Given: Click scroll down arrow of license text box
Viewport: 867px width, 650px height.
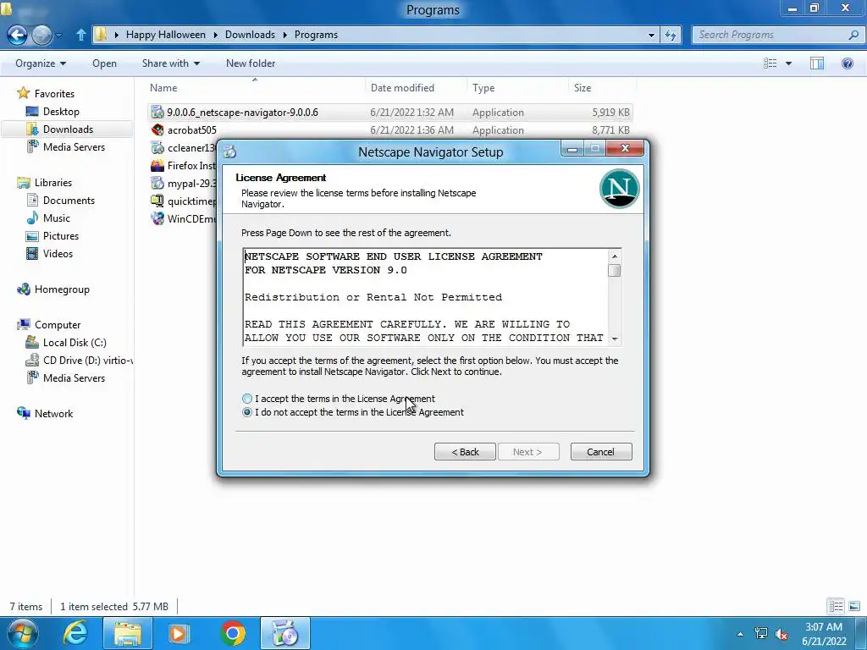Looking at the screenshot, I should pyautogui.click(x=615, y=339).
